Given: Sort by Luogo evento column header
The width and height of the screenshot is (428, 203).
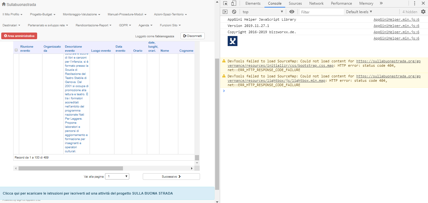Looking at the screenshot, I should point(101,51).
